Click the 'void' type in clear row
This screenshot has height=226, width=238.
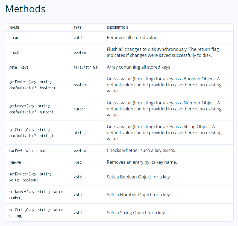[x=78, y=38]
